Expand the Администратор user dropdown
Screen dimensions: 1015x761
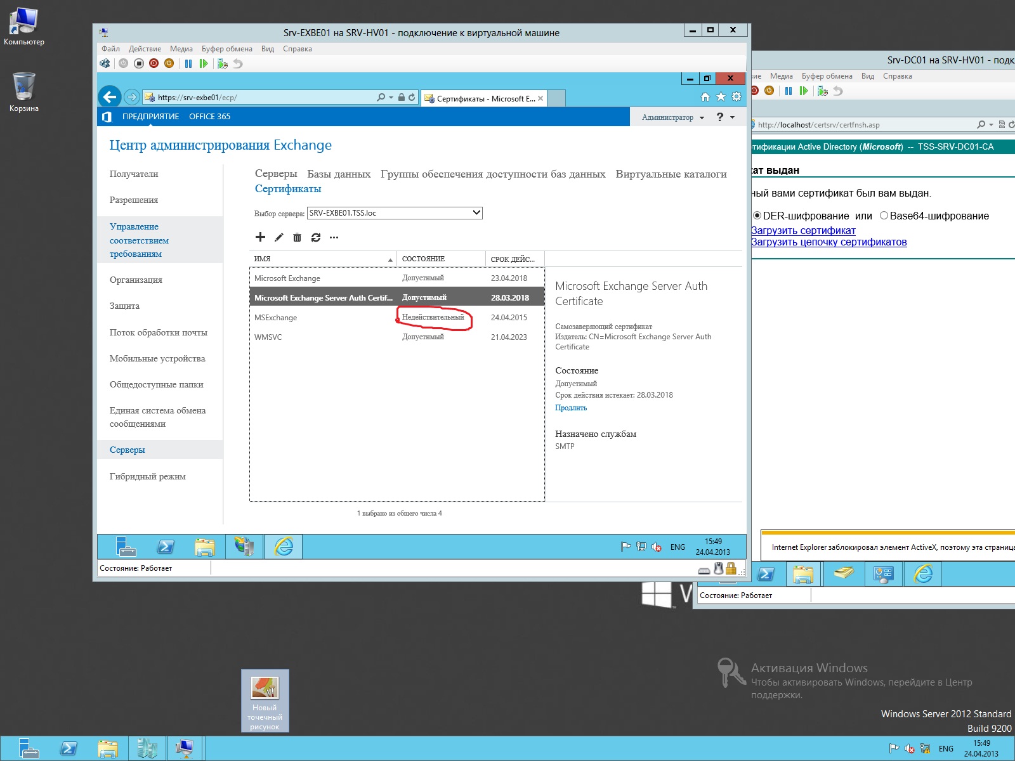[673, 117]
